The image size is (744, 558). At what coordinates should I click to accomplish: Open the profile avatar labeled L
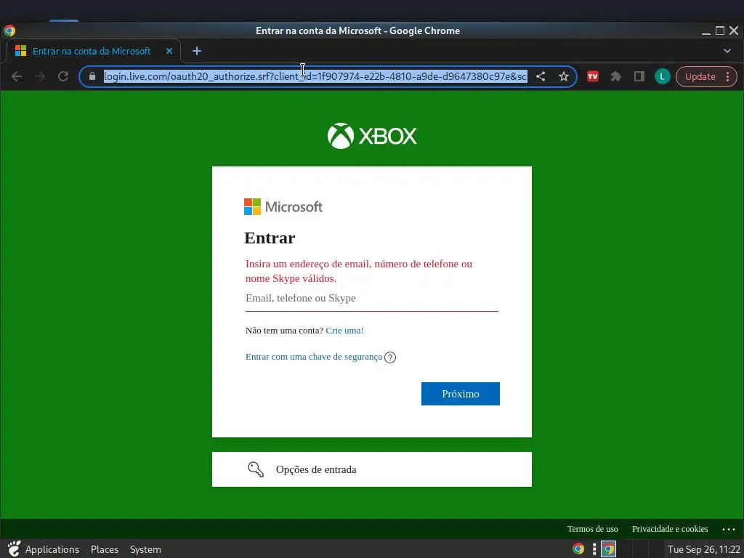click(x=663, y=76)
